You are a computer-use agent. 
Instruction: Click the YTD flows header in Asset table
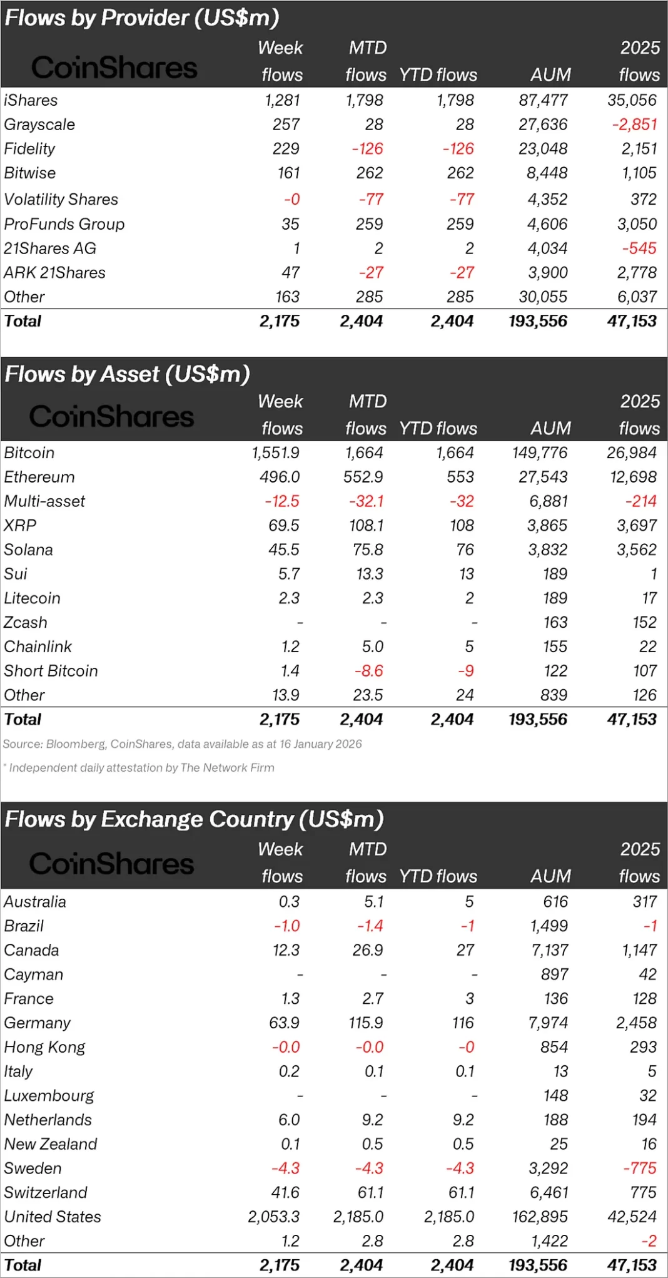438,429
